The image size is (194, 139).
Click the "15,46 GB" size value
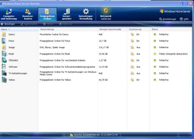tap(103, 54)
